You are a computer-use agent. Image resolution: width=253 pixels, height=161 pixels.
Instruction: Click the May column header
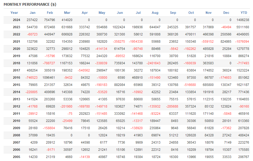[102, 13]
